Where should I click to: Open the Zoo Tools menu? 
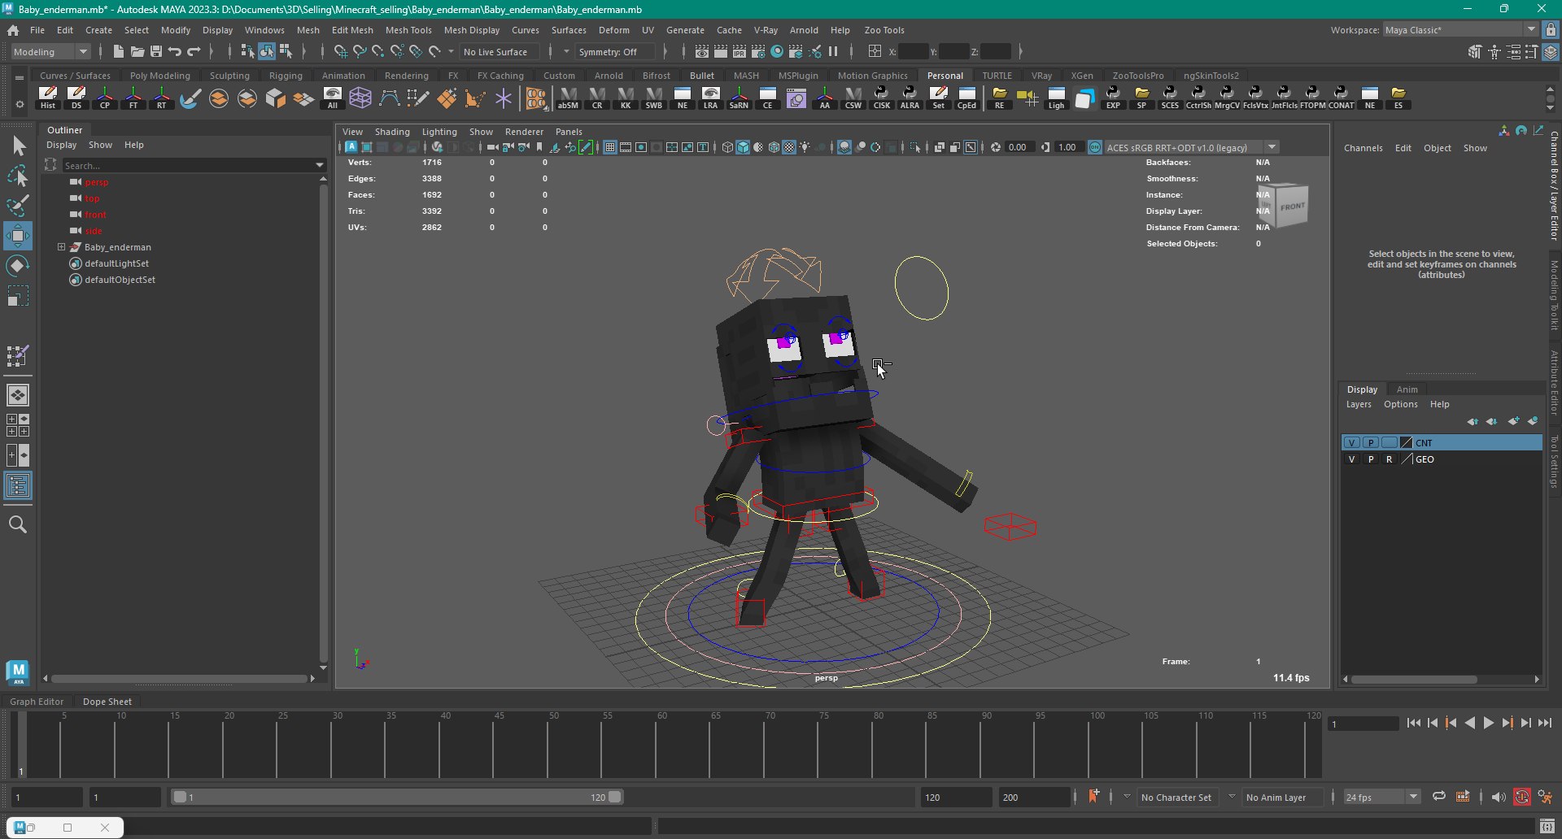point(884,30)
